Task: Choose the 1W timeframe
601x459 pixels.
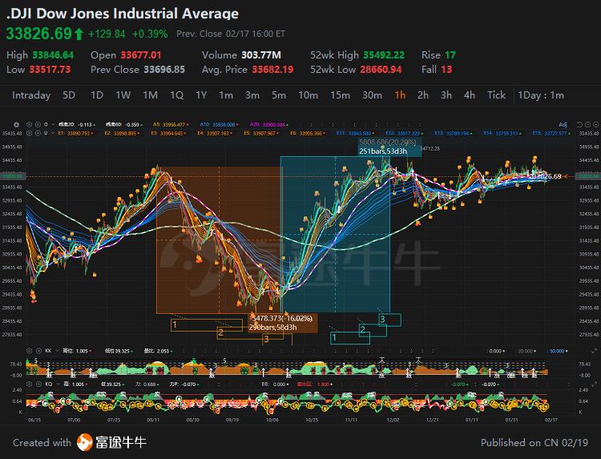Action: click(x=123, y=95)
